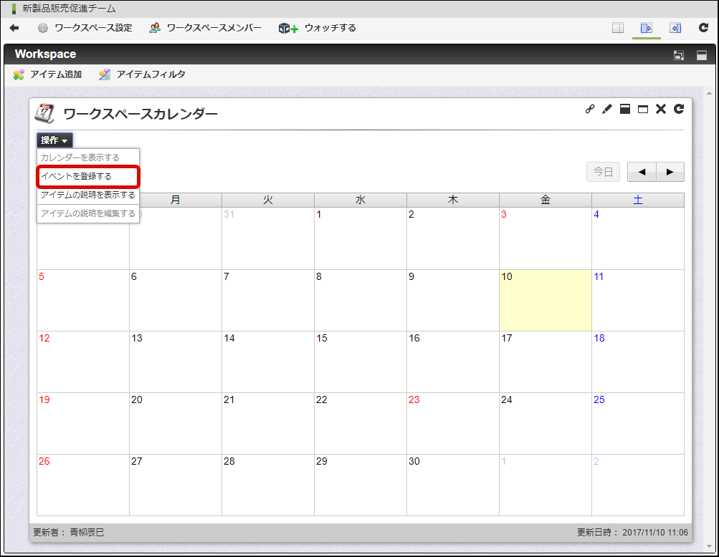719x557 pixels.
Task: Open アイテム追加 add item
Action: tap(48, 74)
